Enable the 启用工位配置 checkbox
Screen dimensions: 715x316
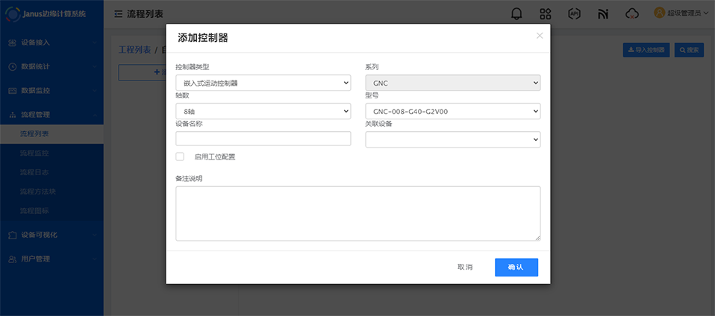180,157
